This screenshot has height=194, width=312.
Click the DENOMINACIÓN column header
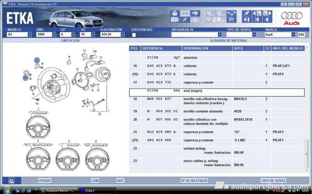(x=207, y=48)
